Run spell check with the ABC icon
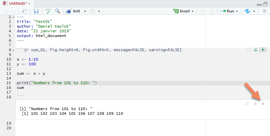The width and height of the screenshot is (270, 136). (48, 11)
